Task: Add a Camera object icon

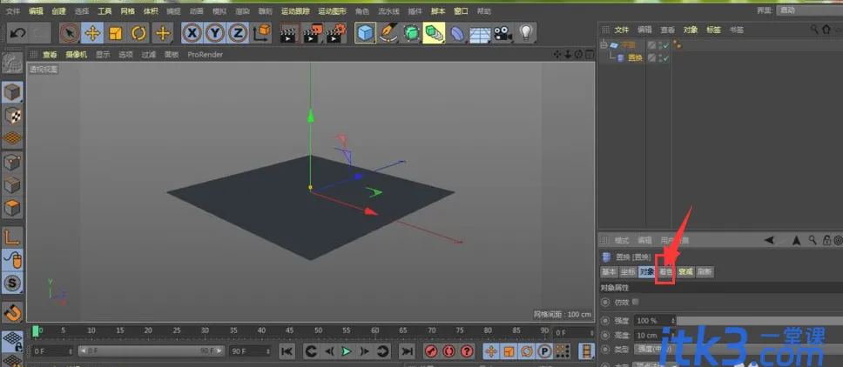Action: coord(503,34)
